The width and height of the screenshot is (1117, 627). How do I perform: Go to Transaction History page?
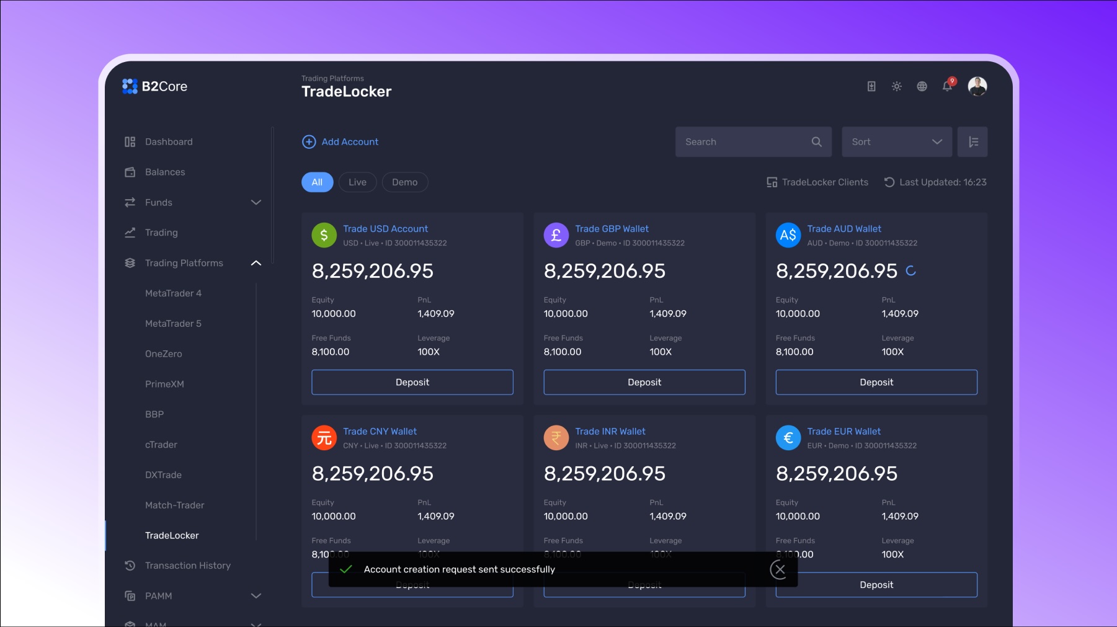click(187, 566)
